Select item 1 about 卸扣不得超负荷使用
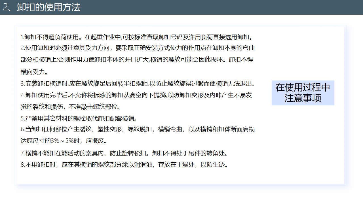The width and height of the screenshot is (363, 204). click(137, 37)
